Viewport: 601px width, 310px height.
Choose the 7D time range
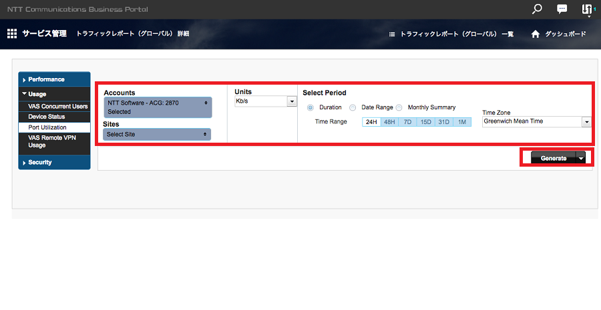[x=407, y=122]
